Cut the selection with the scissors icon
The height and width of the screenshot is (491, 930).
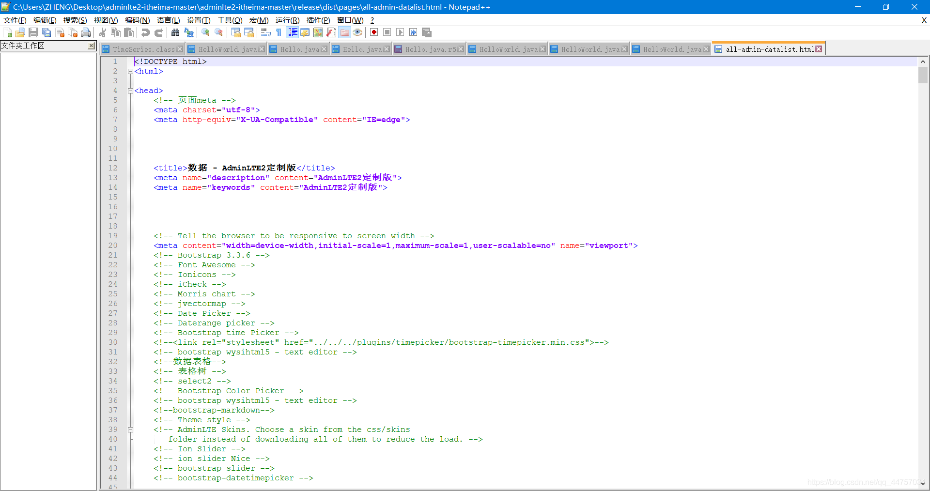tap(103, 32)
